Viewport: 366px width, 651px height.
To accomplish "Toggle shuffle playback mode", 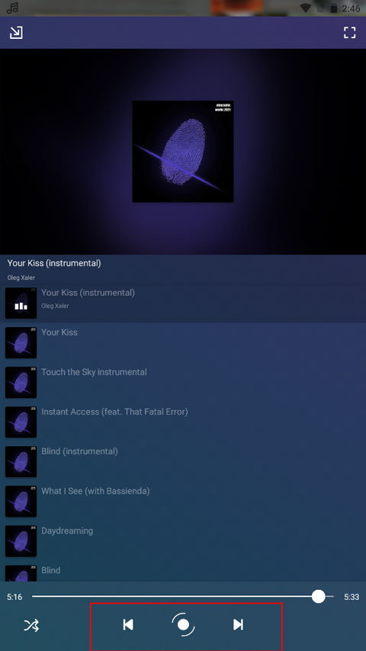I will [31, 625].
